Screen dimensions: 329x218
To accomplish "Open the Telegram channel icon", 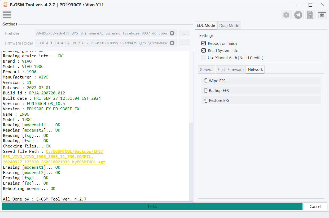I will (x=298, y=15).
